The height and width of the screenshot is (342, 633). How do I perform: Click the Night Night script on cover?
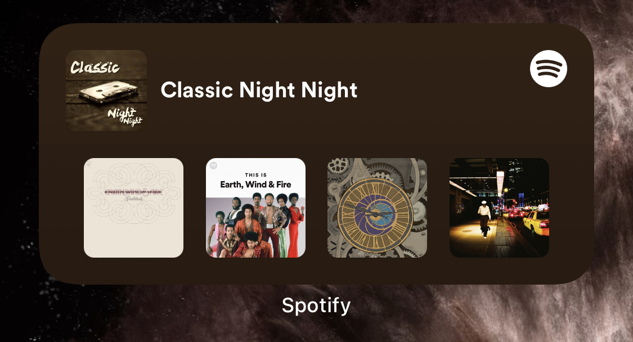tap(125, 116)
